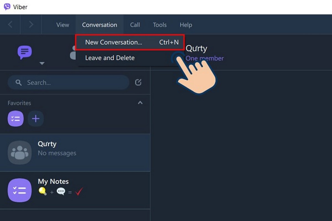Viewport: 332px width, 221px height.
Task: Open the Help menu
Action: pos(186,25)
